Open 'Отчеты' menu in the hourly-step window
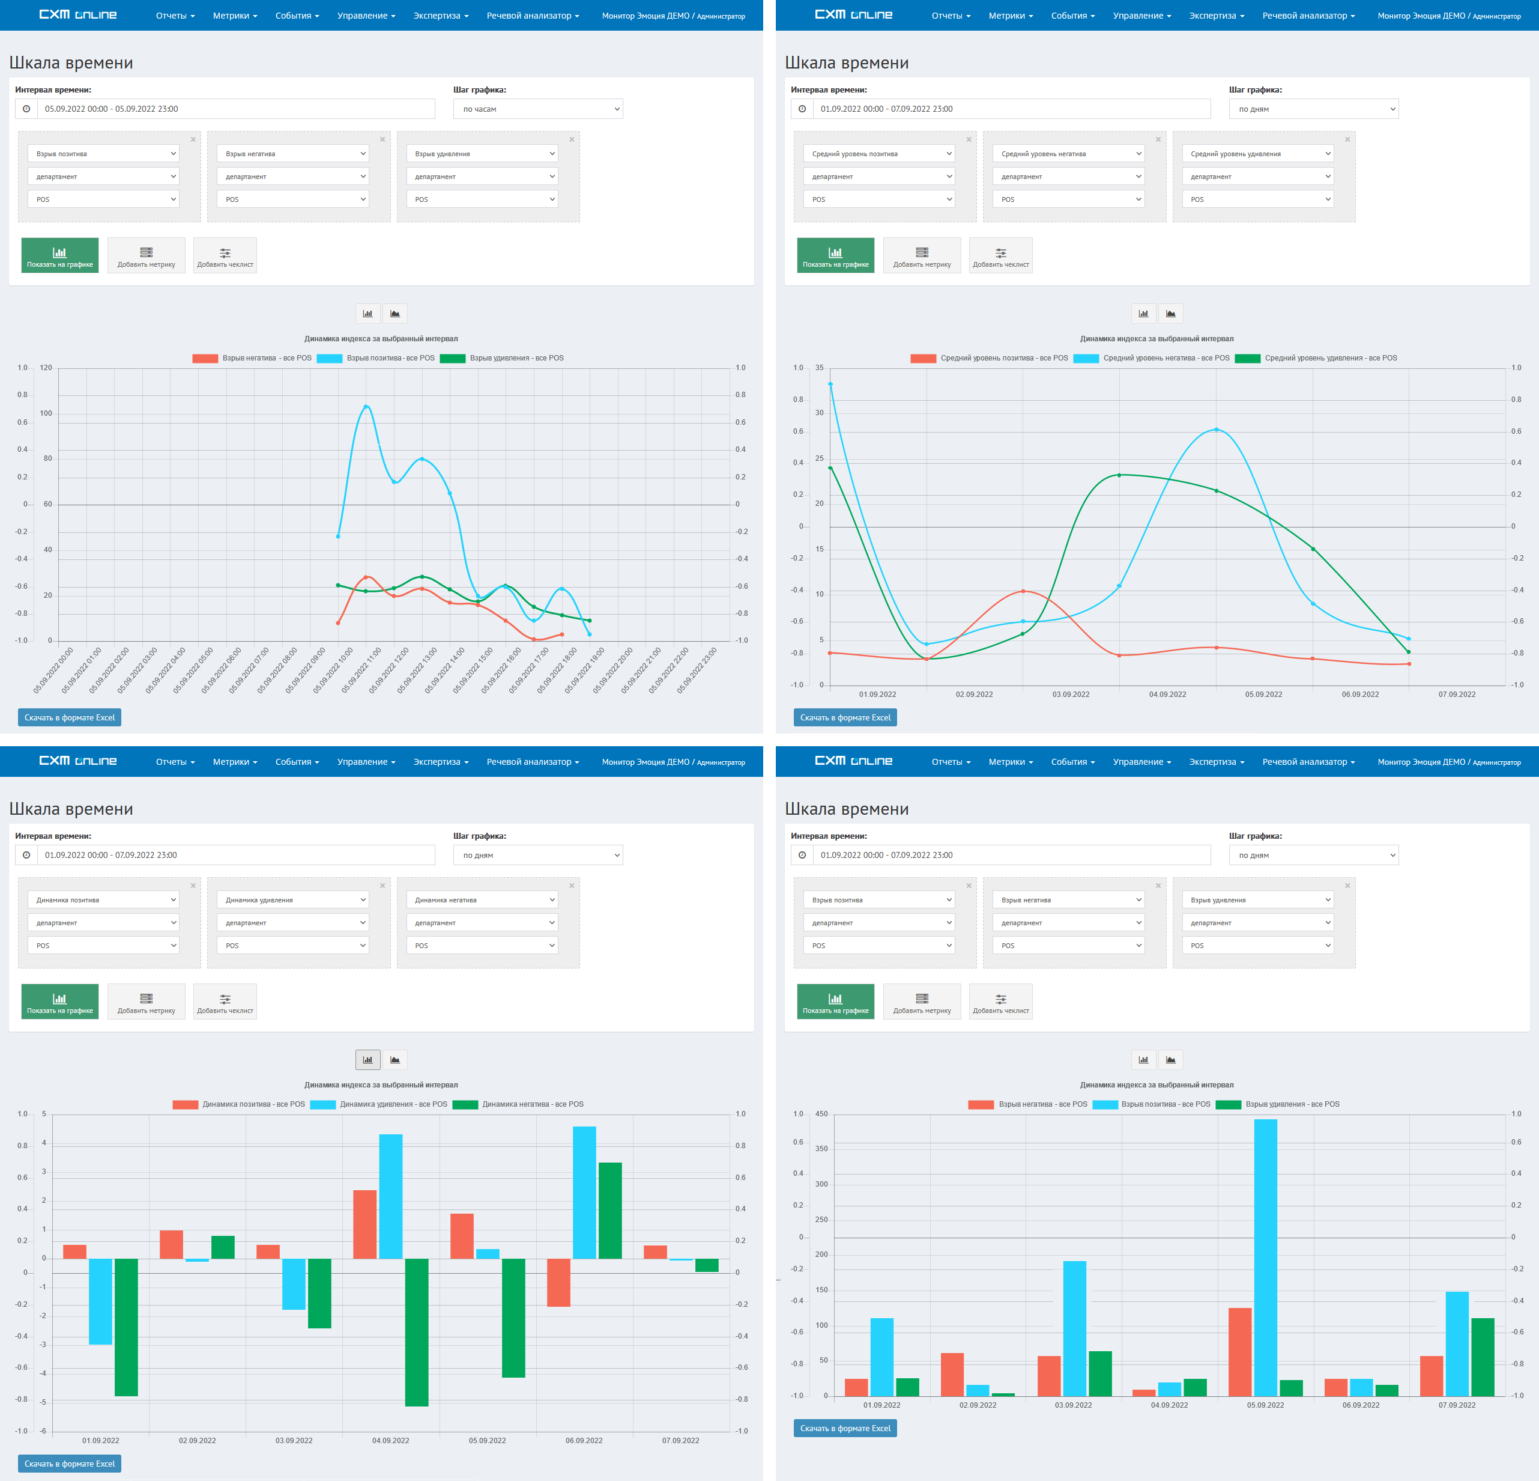Screen dimensions: 1539x1481 pyautogui.click(x=174, y=16)
